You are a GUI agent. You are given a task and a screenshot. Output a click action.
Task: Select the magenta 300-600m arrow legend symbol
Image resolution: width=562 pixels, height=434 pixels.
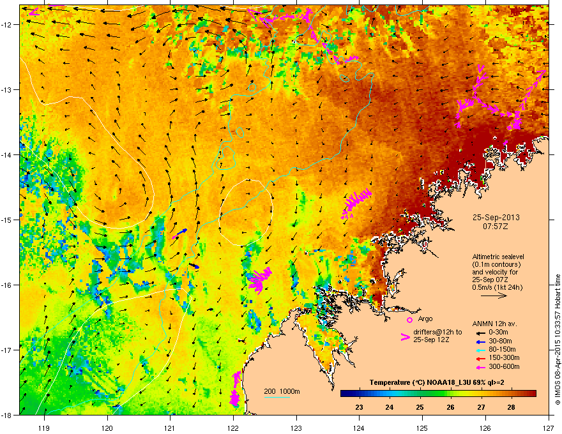tap(480, 367)
